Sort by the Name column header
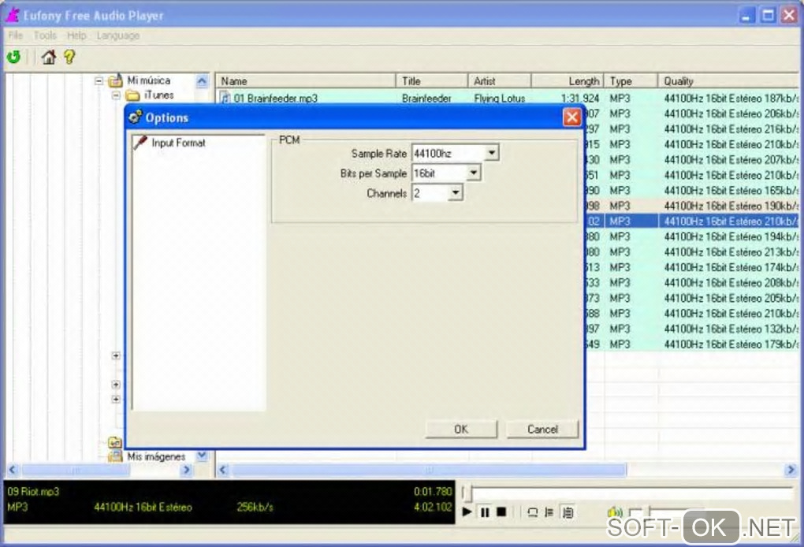The height and width of the screenshot is (547, 804). click(x=306, y=81)
